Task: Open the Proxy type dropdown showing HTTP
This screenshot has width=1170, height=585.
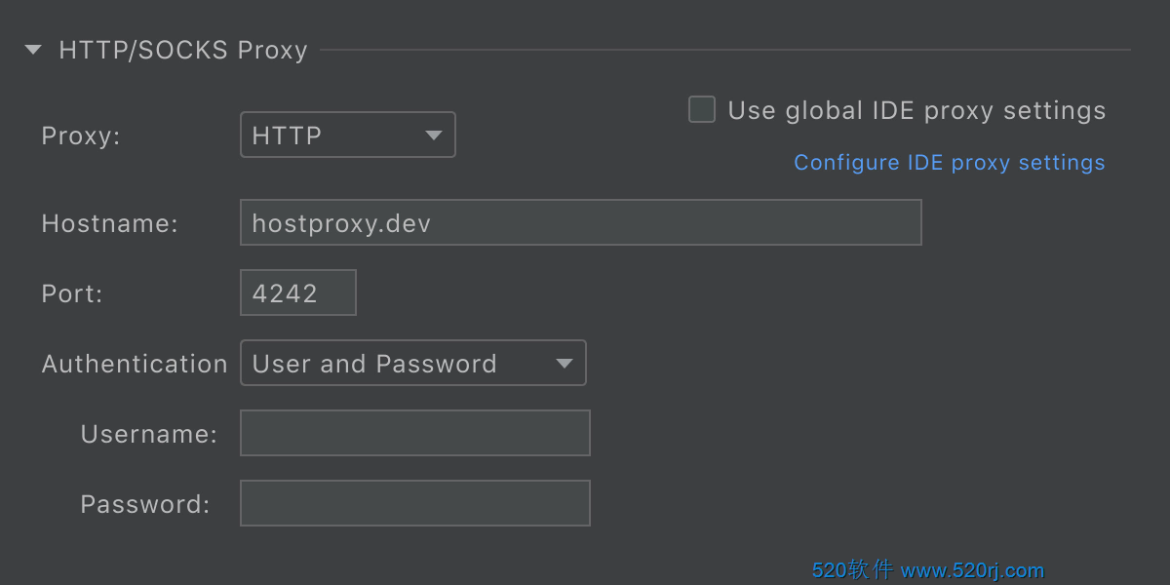Action: 348,136
